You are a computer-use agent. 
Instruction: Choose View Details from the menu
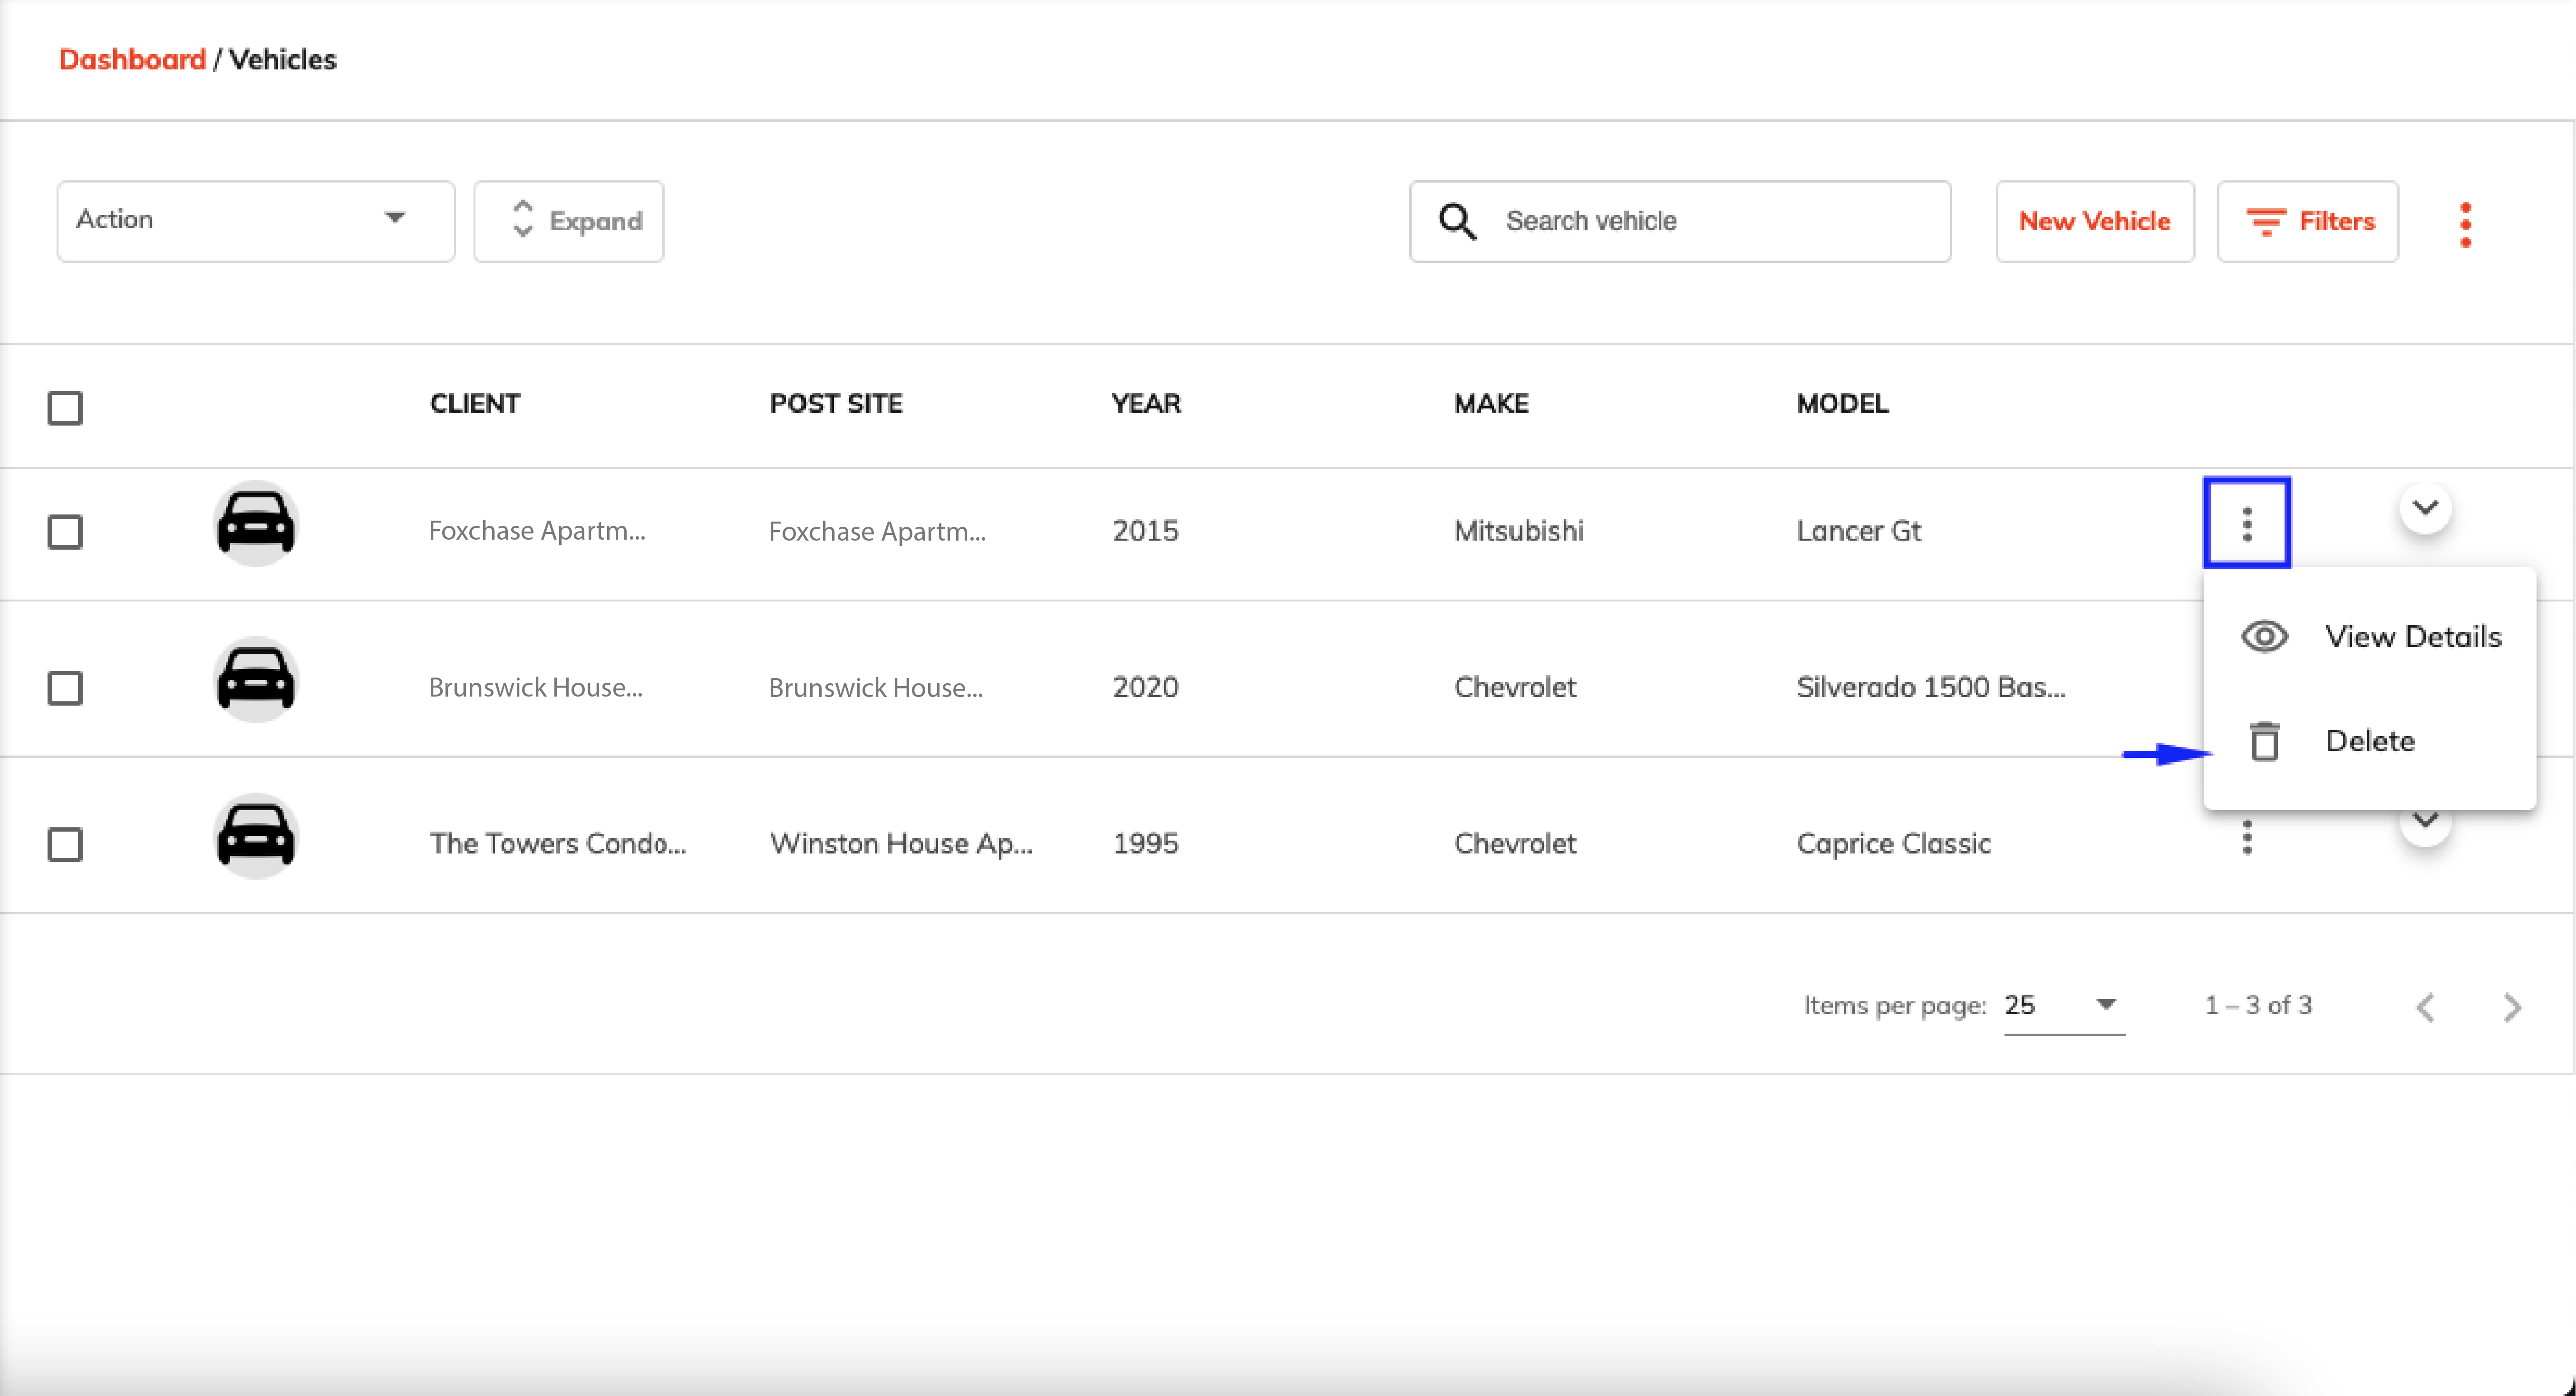tap(2369, 637)
